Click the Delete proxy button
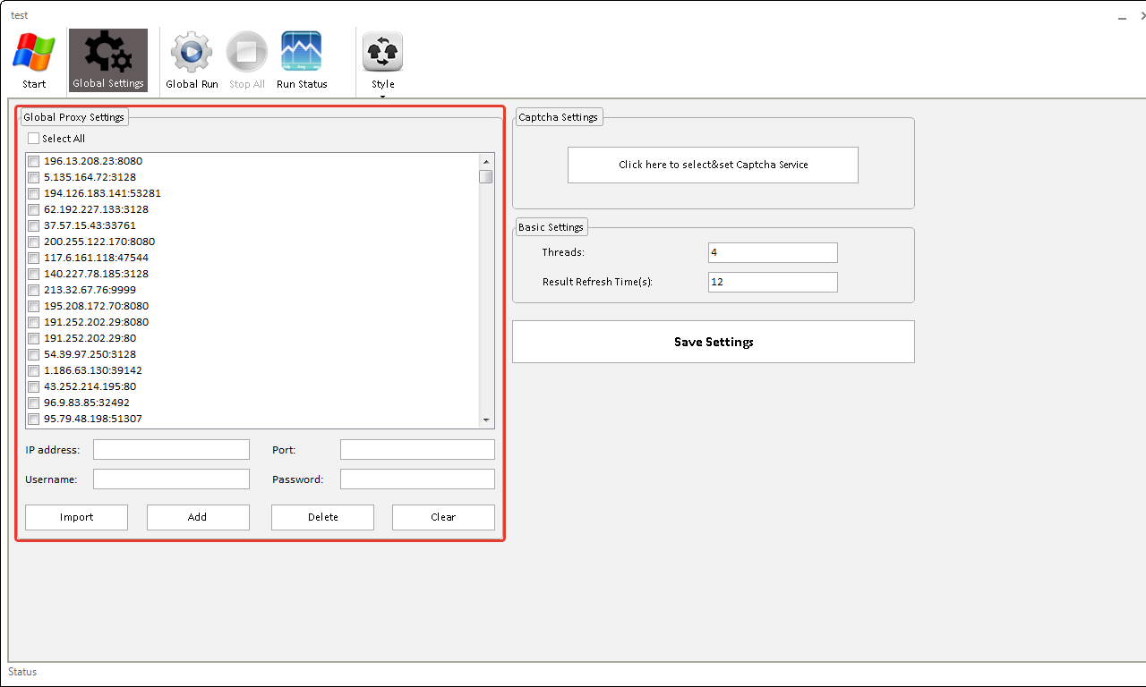The height and width of the screenshot is (687, 1146). tap(322, 517)
